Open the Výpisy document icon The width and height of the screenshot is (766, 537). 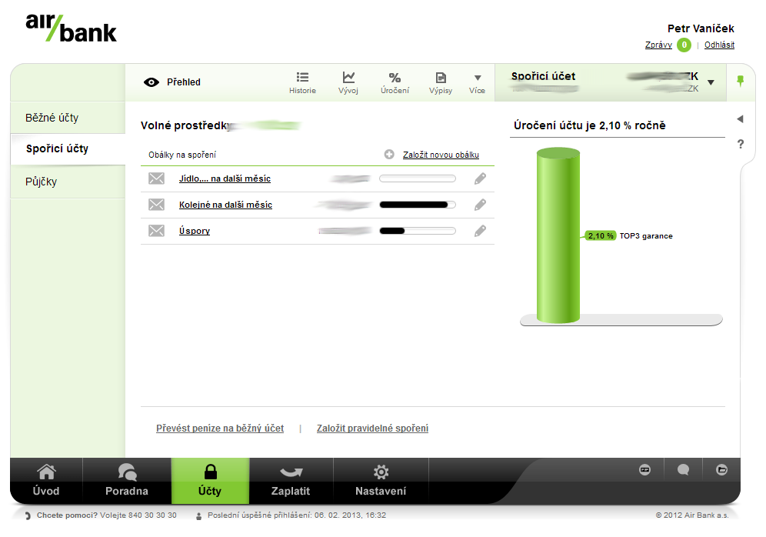click(x=441, y=78)
